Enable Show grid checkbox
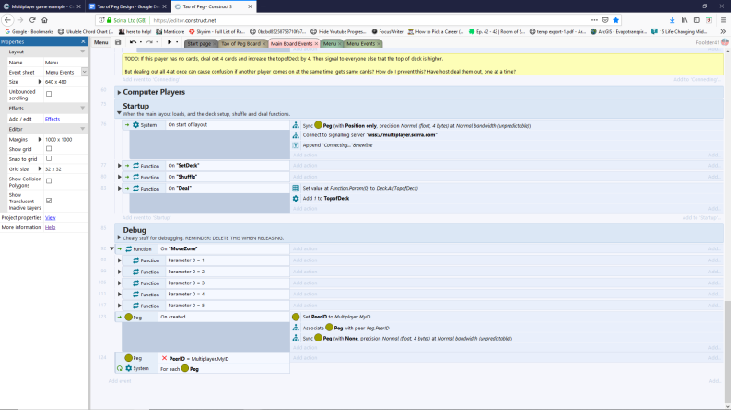This screenshot has height=416, width=737. [x=49, y=149]
